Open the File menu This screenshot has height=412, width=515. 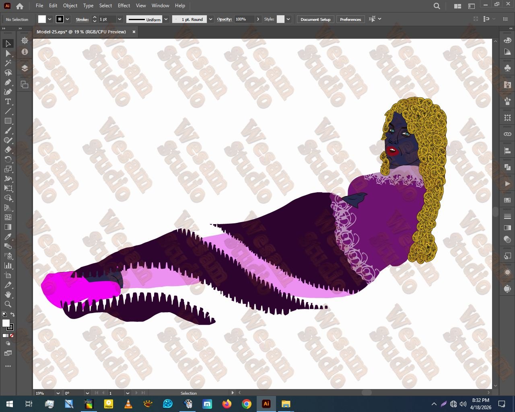pos(39,6)
